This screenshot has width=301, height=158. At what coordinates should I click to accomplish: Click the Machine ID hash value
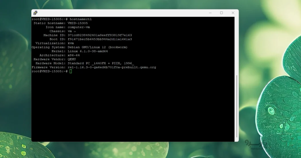(100, 35)
